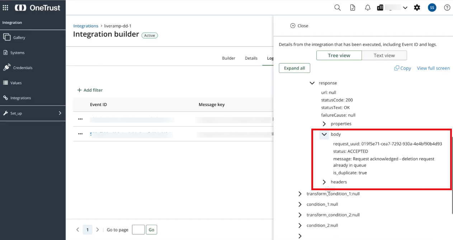
Task: Open the organization switcher dropdown arrow
Action: click(405, 8)
